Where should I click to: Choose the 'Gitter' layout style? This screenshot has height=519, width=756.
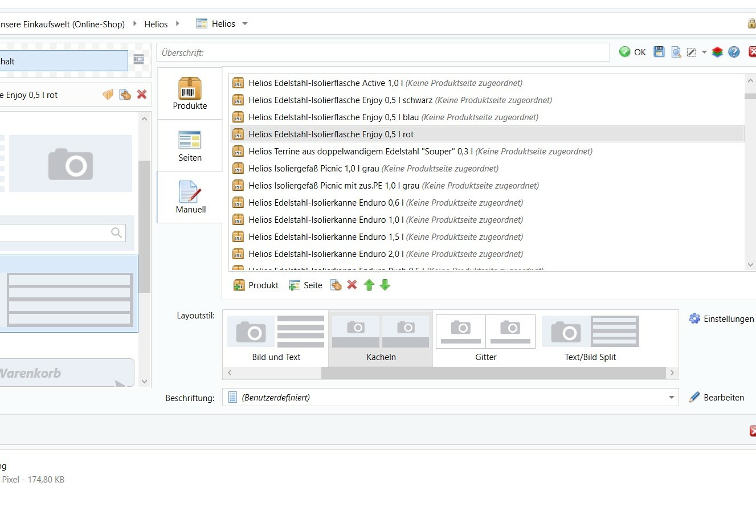tap(485, 338)
